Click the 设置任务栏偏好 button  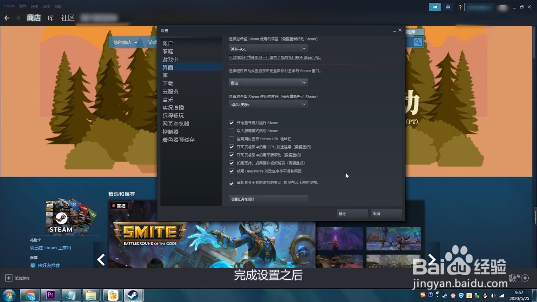268,199
